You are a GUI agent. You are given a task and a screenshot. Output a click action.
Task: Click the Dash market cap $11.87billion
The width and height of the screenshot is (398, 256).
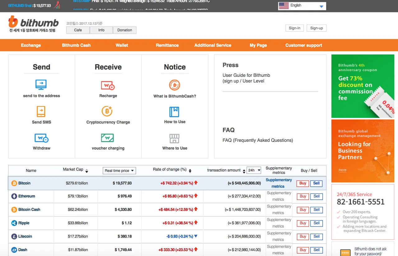click(x=78, y=250)
